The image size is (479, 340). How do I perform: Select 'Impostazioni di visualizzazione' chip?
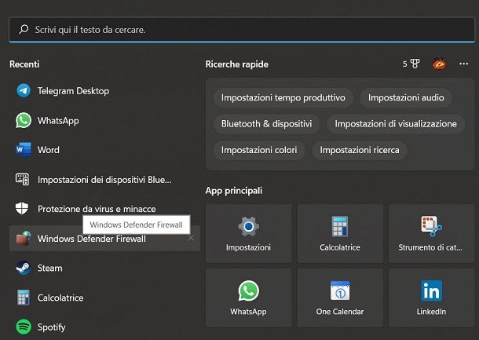point(396,124)
